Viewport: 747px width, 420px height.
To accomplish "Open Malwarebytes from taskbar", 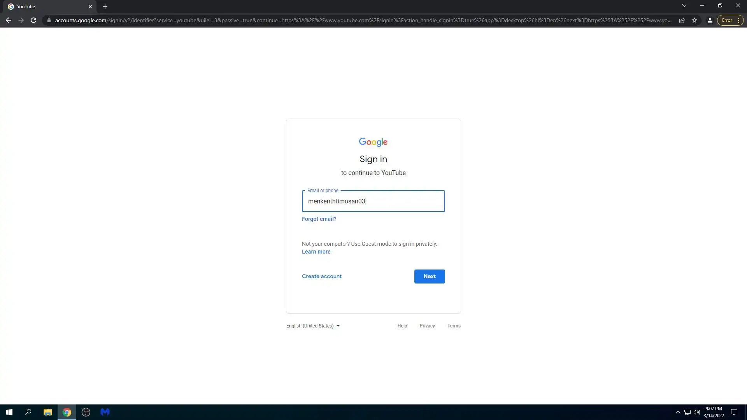I will [105, 412].
